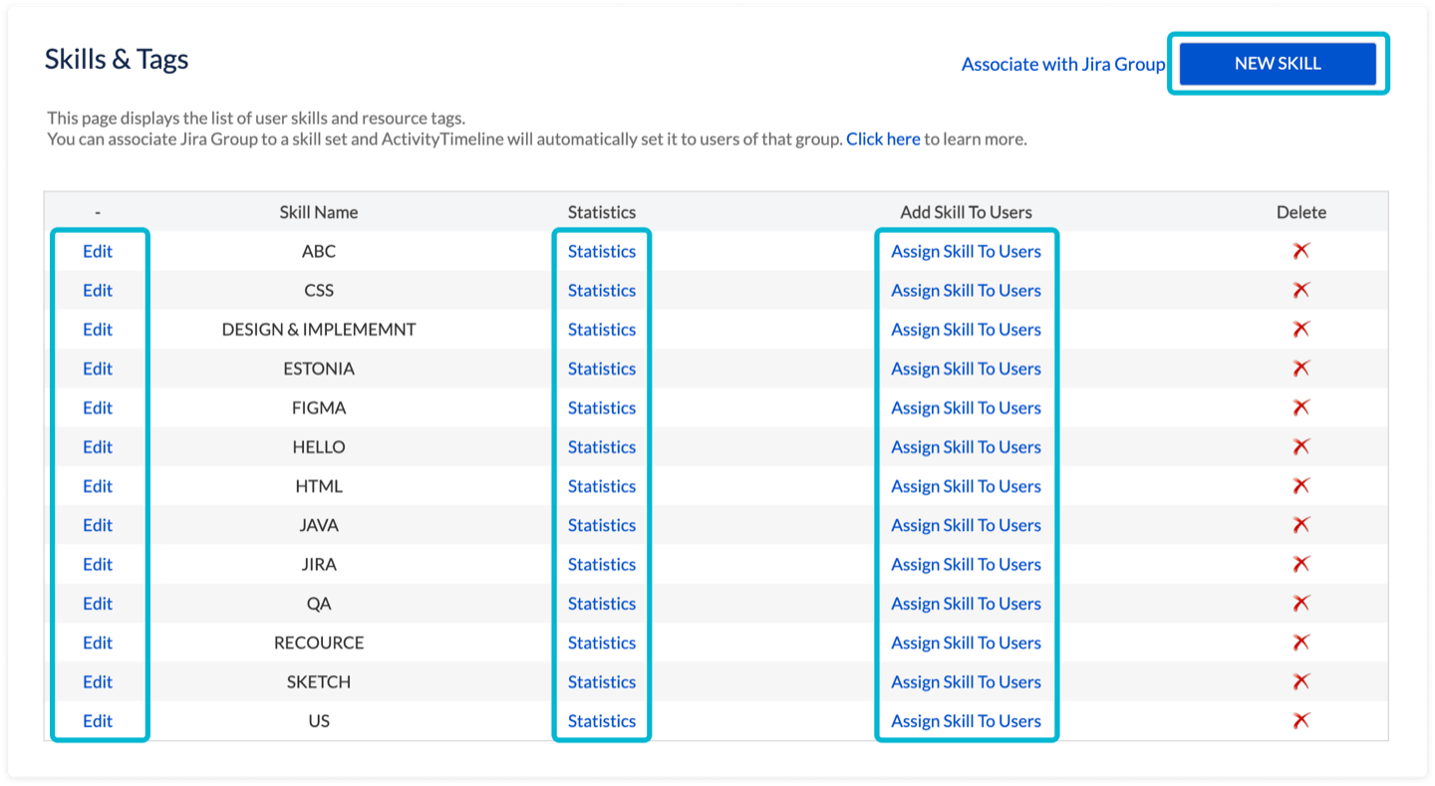Edit the HELLO skill
Image resolution: width=1435 pixels, height=786 pixels.
click(98, 446)
